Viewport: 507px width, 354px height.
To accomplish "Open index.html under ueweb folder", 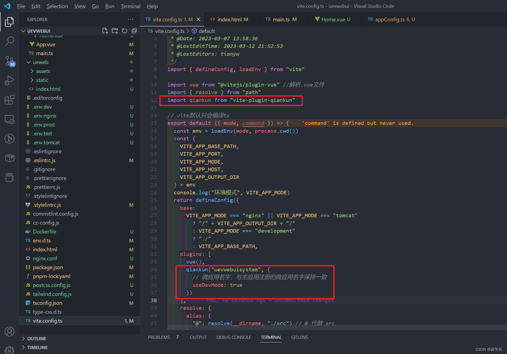I will [79, 89].
